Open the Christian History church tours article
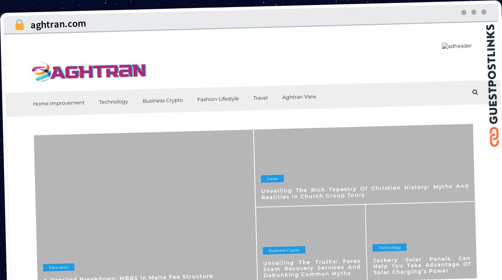Image resolution: width=502 pixels, height=280 pixels. 365,191
